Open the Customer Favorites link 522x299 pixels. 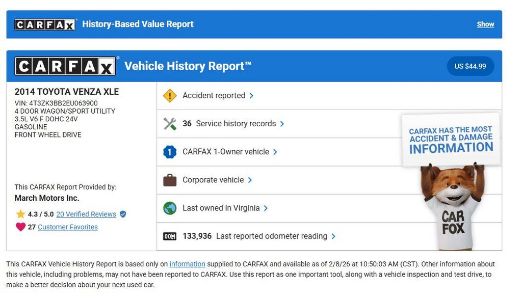(68, 227)
